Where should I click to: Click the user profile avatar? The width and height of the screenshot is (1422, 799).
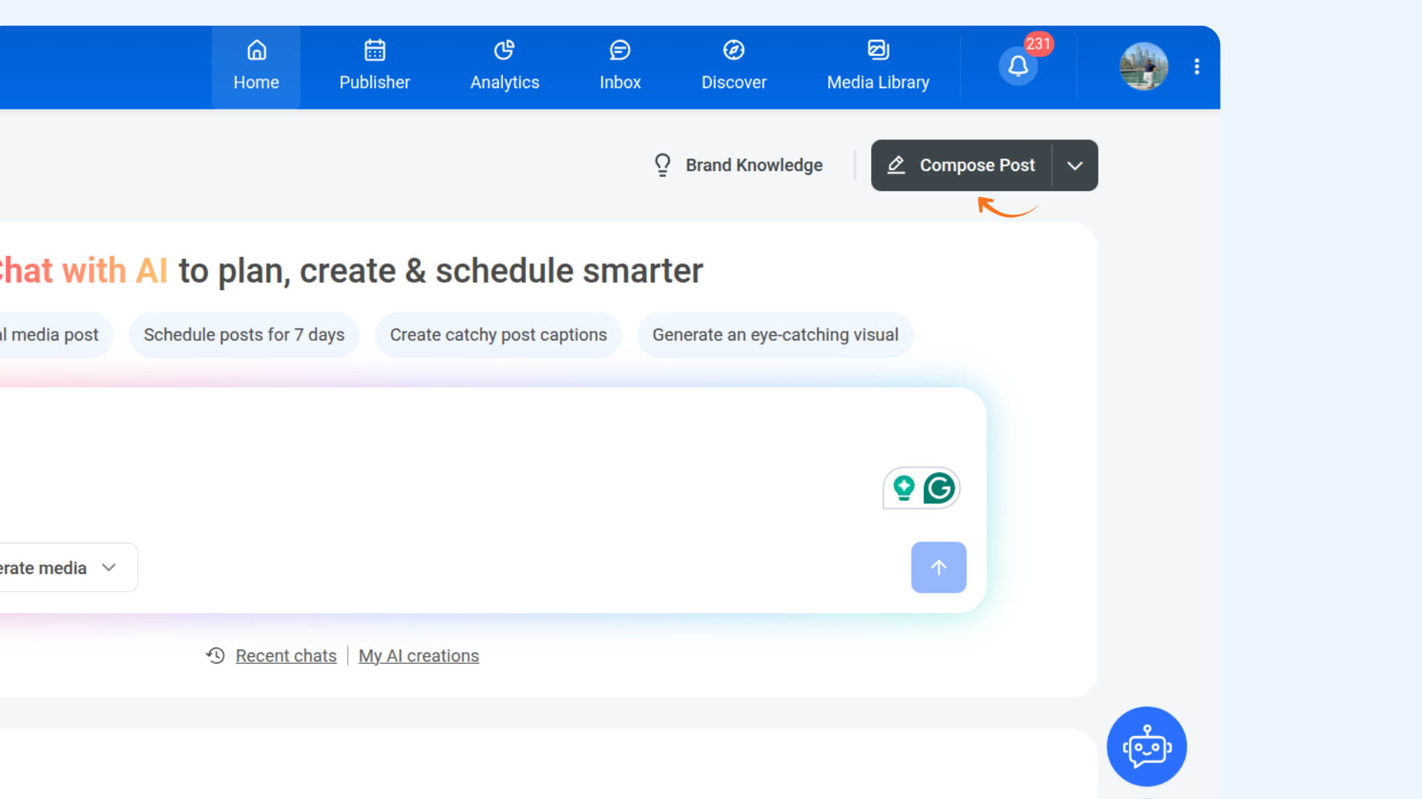click(x=1144, y=67)
